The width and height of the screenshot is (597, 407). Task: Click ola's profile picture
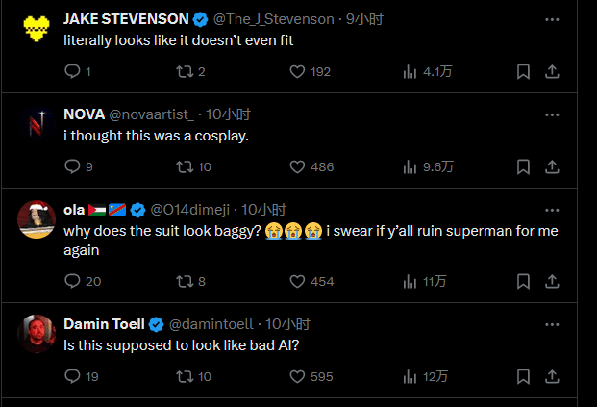tap(37, 218)
